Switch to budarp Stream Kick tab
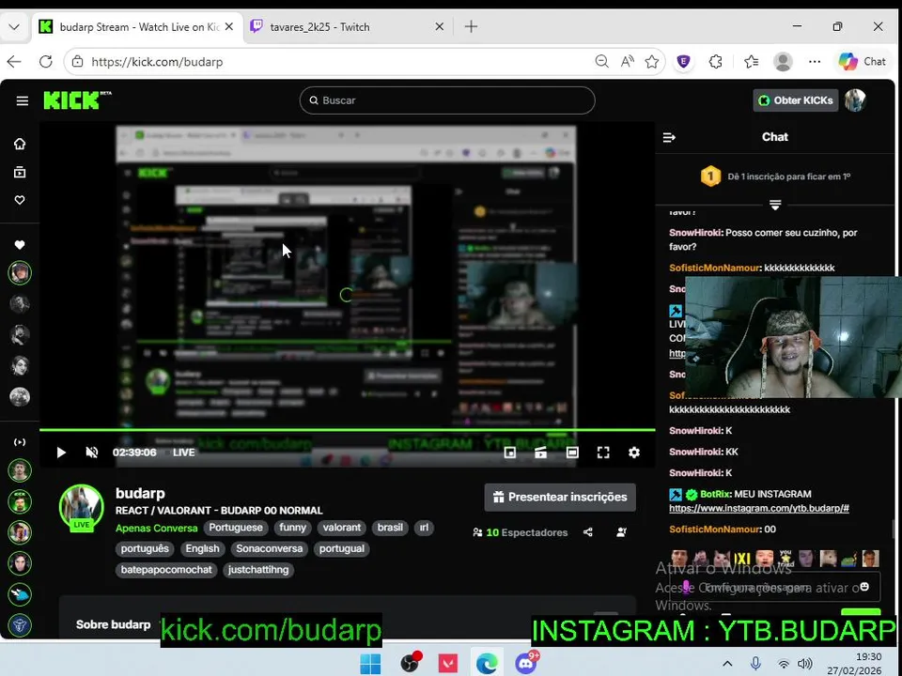 pos(139,27)
